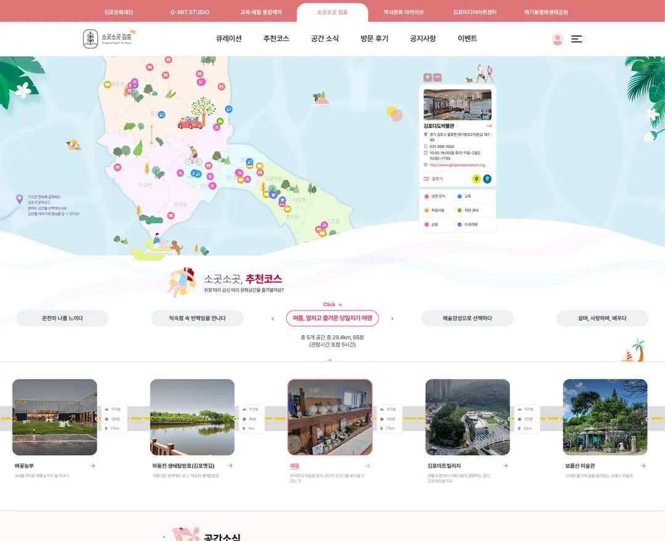This screenshot has width=665, height=541.
Task: Open the museum website link
Action: [457, 165]
